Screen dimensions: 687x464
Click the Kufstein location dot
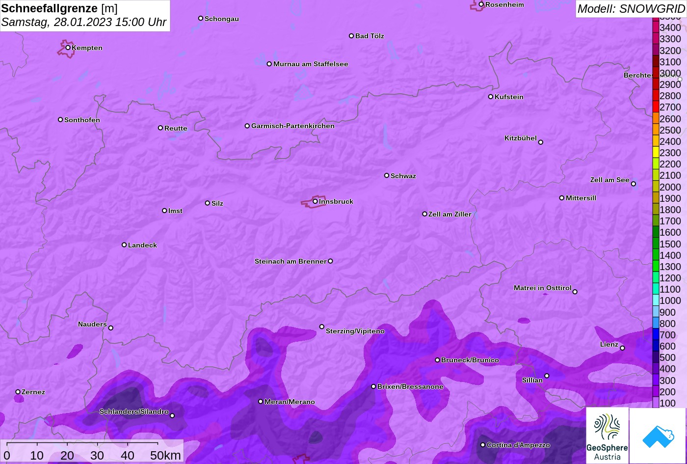pos(491,97)
